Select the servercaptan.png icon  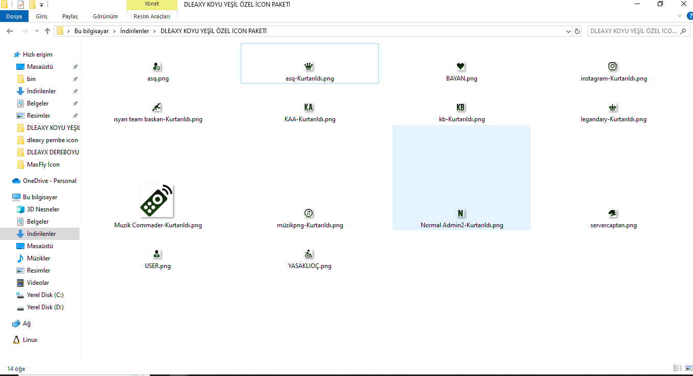613,213
